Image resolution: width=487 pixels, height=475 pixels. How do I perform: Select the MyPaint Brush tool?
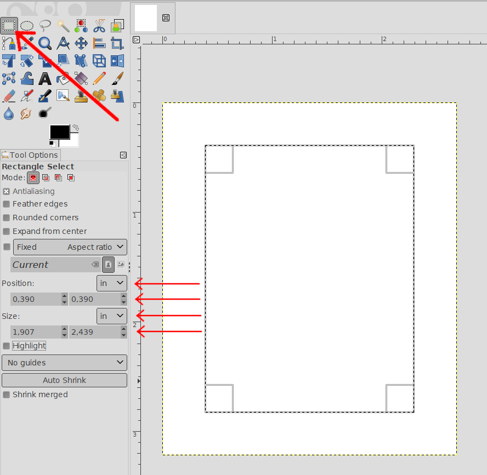click(63, 96)
